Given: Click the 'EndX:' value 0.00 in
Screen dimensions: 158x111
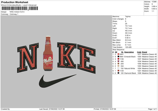Looking at the screenshot, I should (128, 35).
